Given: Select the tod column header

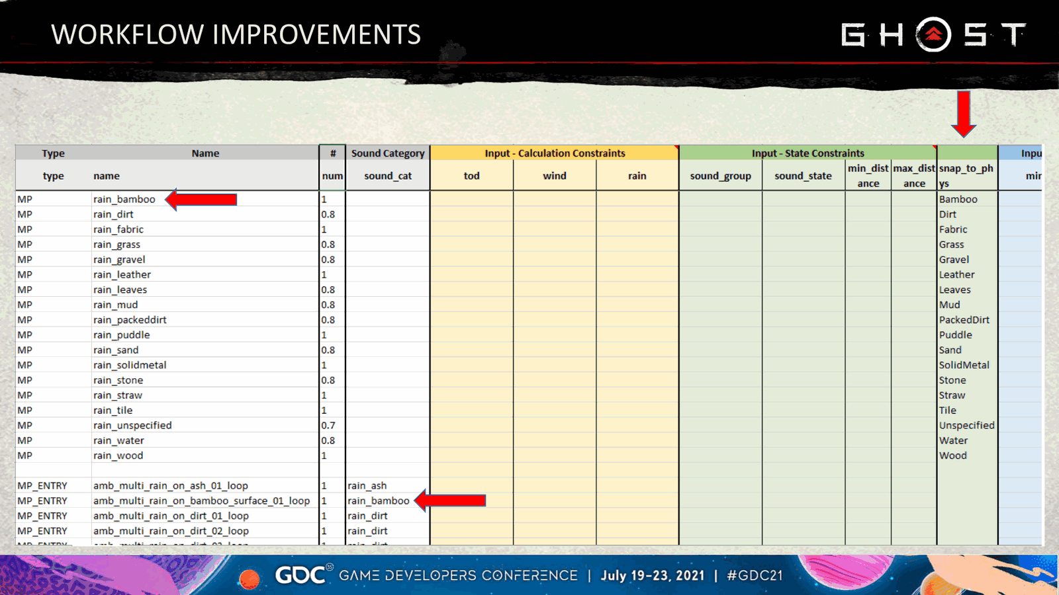Looking at the screenshot, I should [x=472, y=176].
